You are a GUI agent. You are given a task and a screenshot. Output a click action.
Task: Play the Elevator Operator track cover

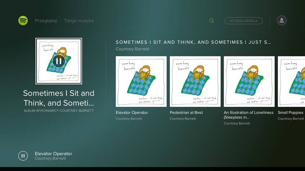pos(141,81)
